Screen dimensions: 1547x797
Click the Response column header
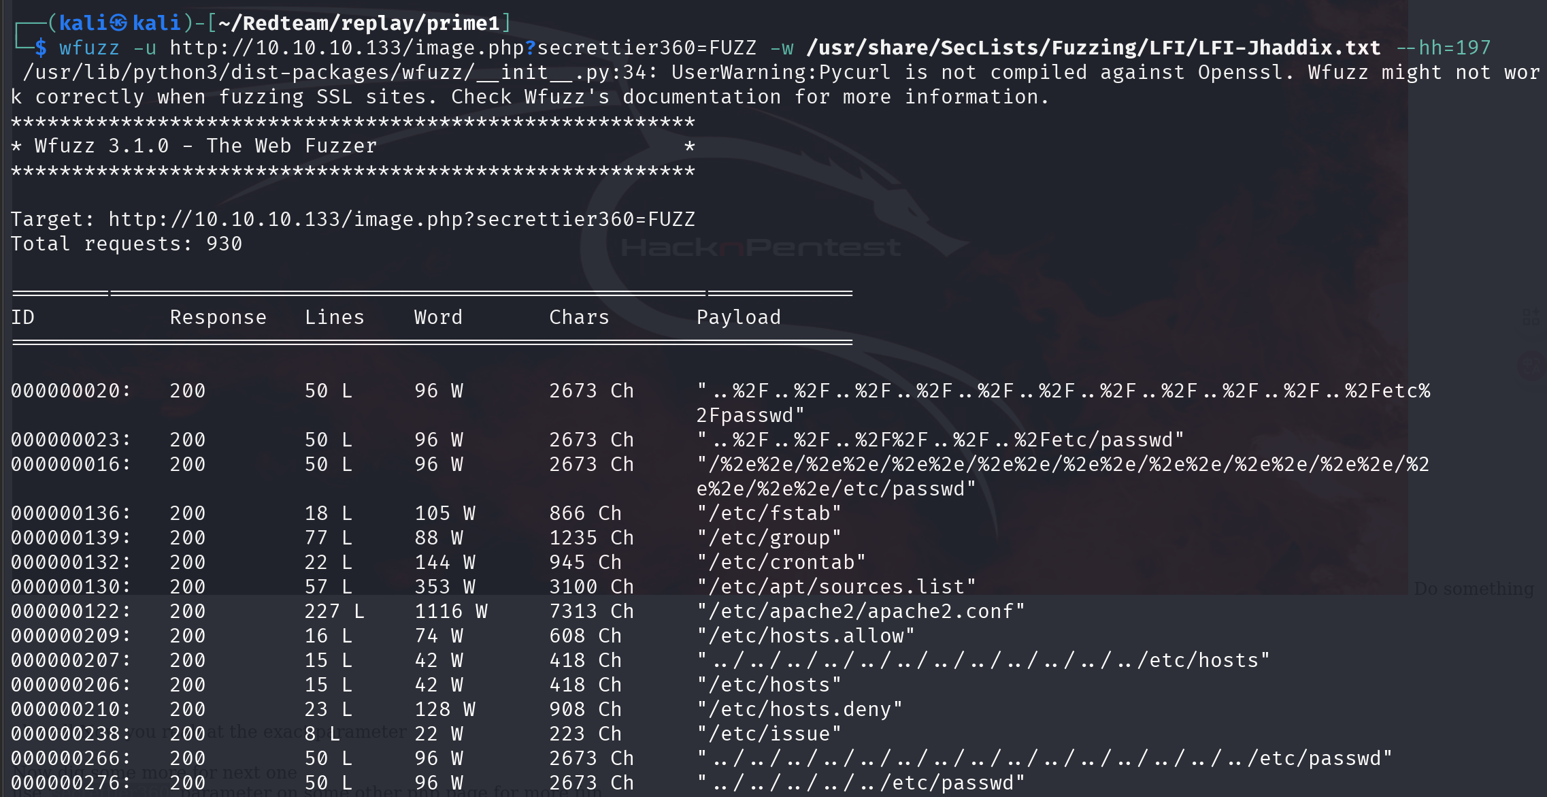point(218,317)
